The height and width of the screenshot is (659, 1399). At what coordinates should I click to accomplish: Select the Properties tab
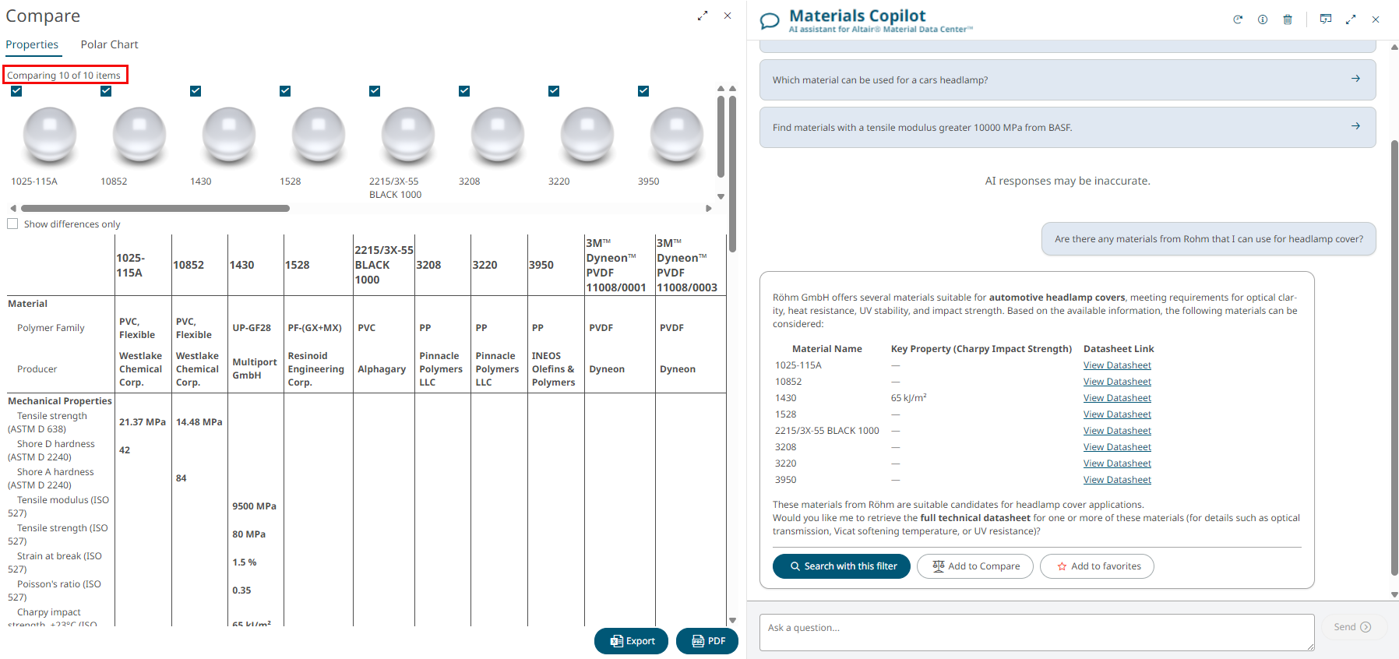(x=32, y=44)
